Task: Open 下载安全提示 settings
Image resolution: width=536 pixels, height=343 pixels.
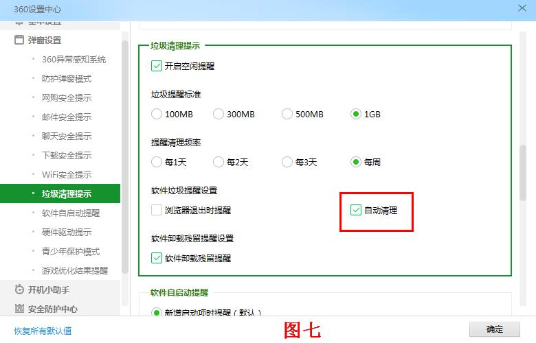Action: [x=67, y=155]
